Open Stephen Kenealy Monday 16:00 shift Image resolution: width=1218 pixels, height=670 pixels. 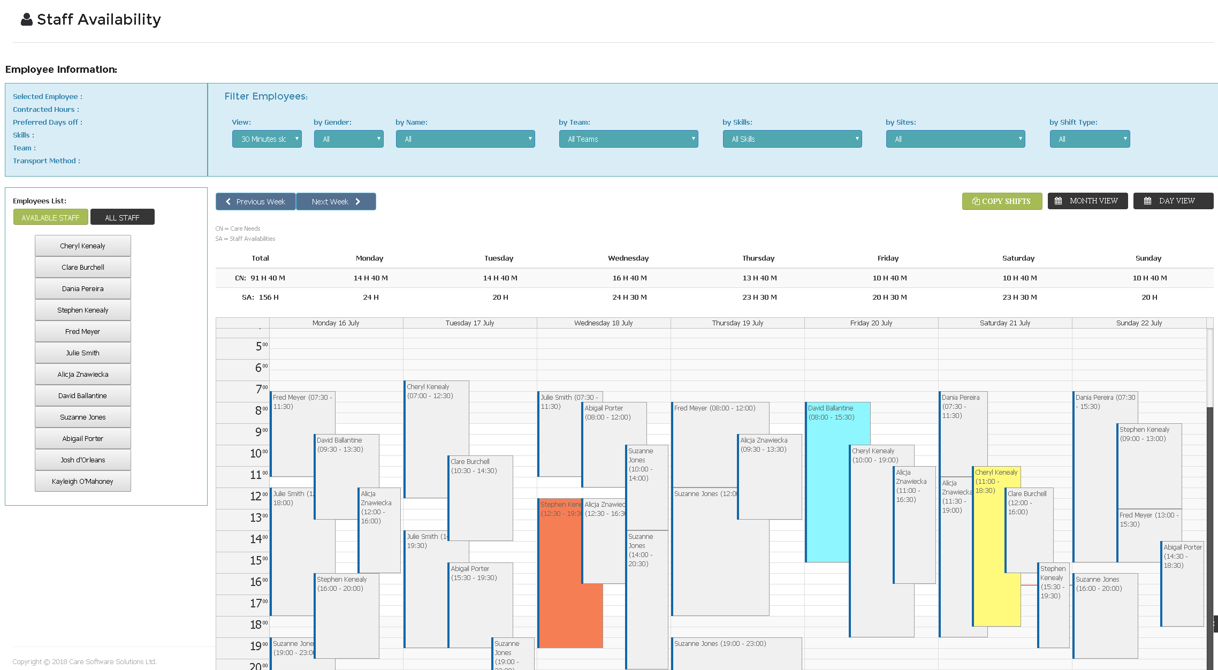346,615
